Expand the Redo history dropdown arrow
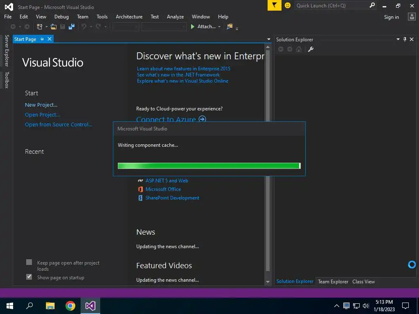 (x=105, y=27)
